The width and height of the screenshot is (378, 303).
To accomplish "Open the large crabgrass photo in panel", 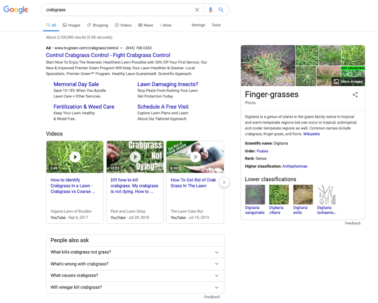I will pyautogui.click(x=268, y=65).
